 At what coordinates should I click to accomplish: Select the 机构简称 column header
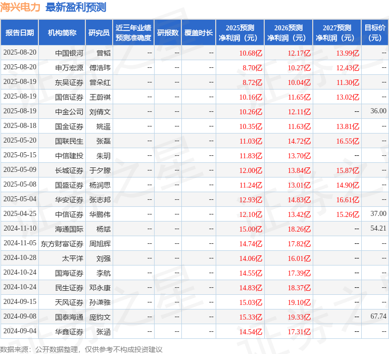[x=62, y=32]
